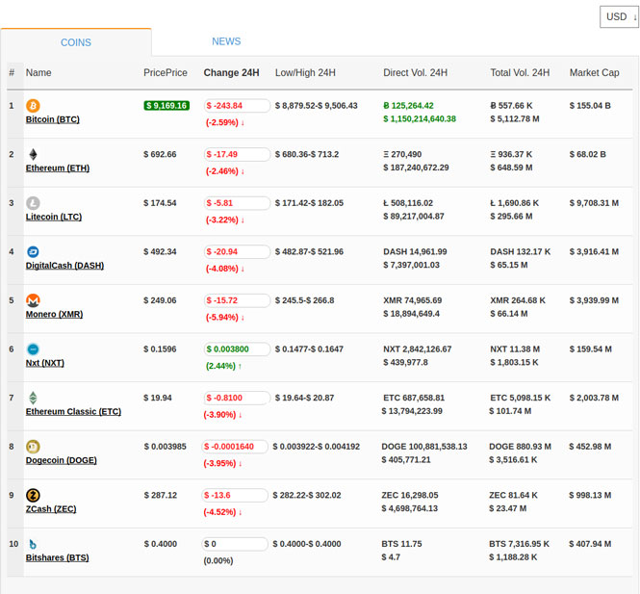
Task: Click the Ethereum Classic green icon
Action: pyautogui.click(x=33, y=398)
